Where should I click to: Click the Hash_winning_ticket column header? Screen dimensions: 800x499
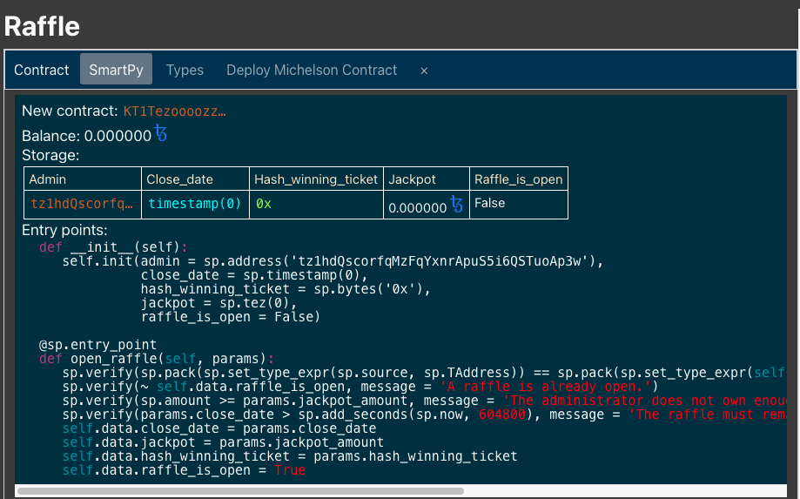point(316,179)
